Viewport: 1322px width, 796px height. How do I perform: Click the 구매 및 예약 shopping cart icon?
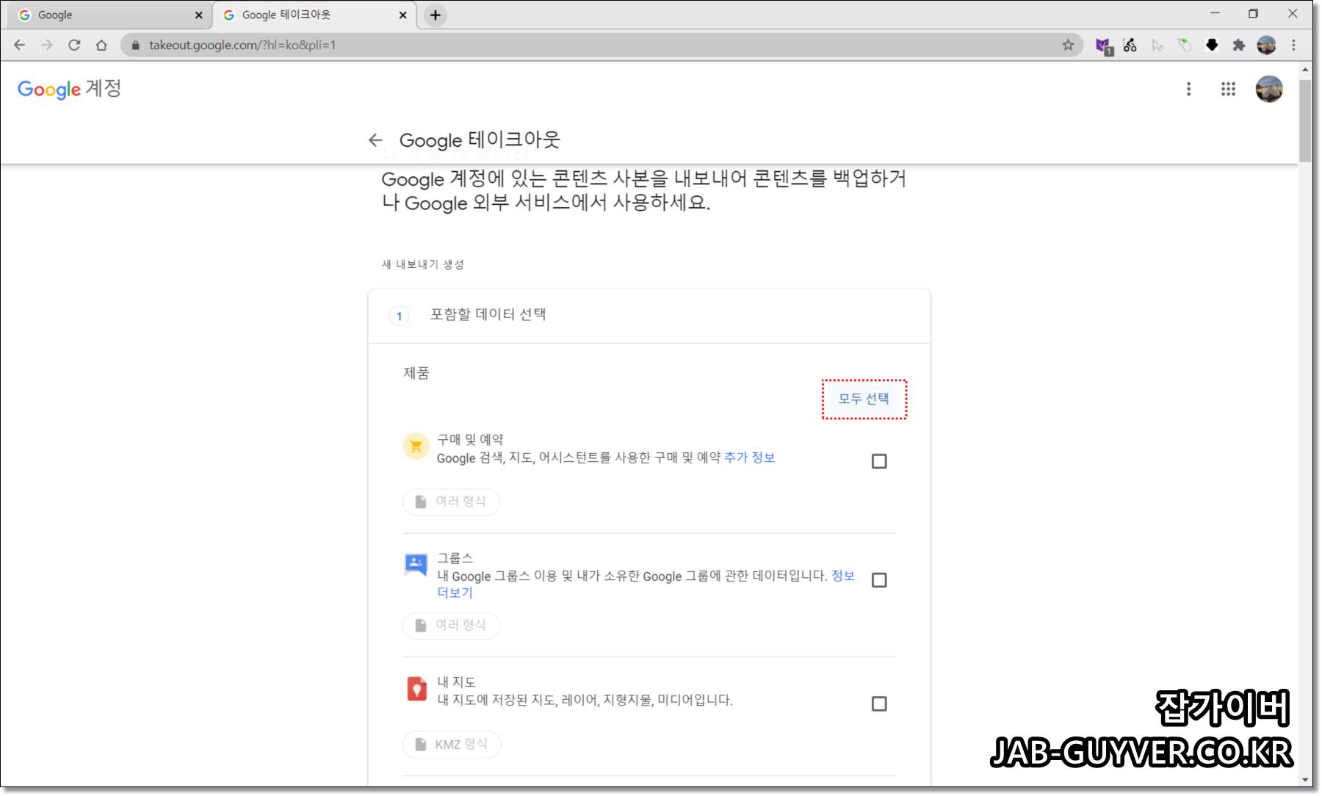tap(416, 446)
